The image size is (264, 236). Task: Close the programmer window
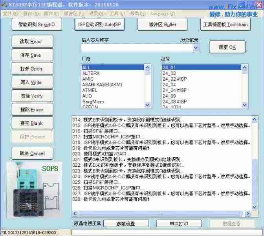[259, 5]
